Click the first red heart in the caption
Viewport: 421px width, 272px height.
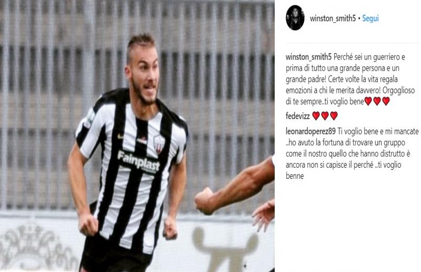coord(368,101)
